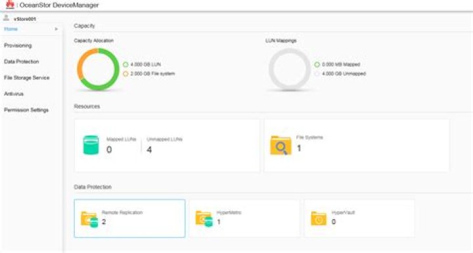
Task: Click the 'LUN Mappings' heading
Action: click(x=281, y=41)
